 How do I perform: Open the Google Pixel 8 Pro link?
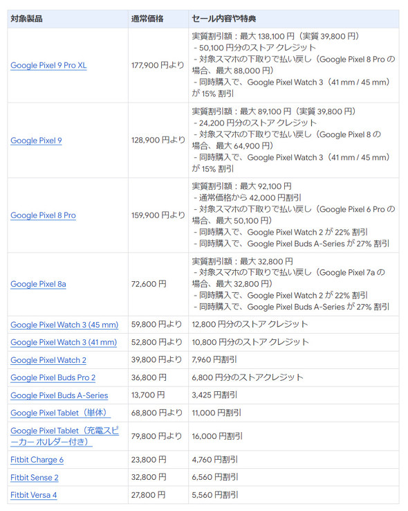tap(43, 215)
